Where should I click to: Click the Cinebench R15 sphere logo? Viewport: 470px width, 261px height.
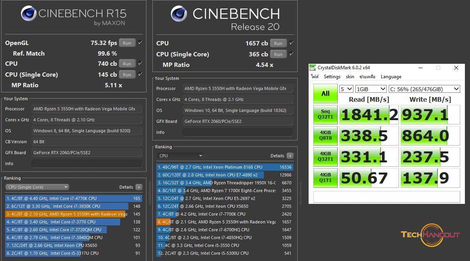[29, 13]
